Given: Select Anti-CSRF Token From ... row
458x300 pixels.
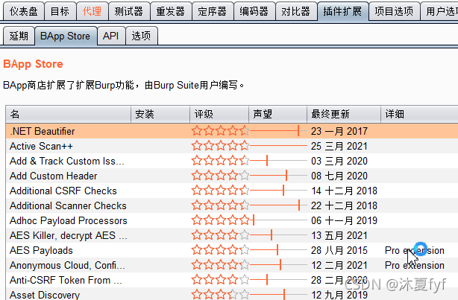Looking at the screenshot, I should click(x=232, y=280).
